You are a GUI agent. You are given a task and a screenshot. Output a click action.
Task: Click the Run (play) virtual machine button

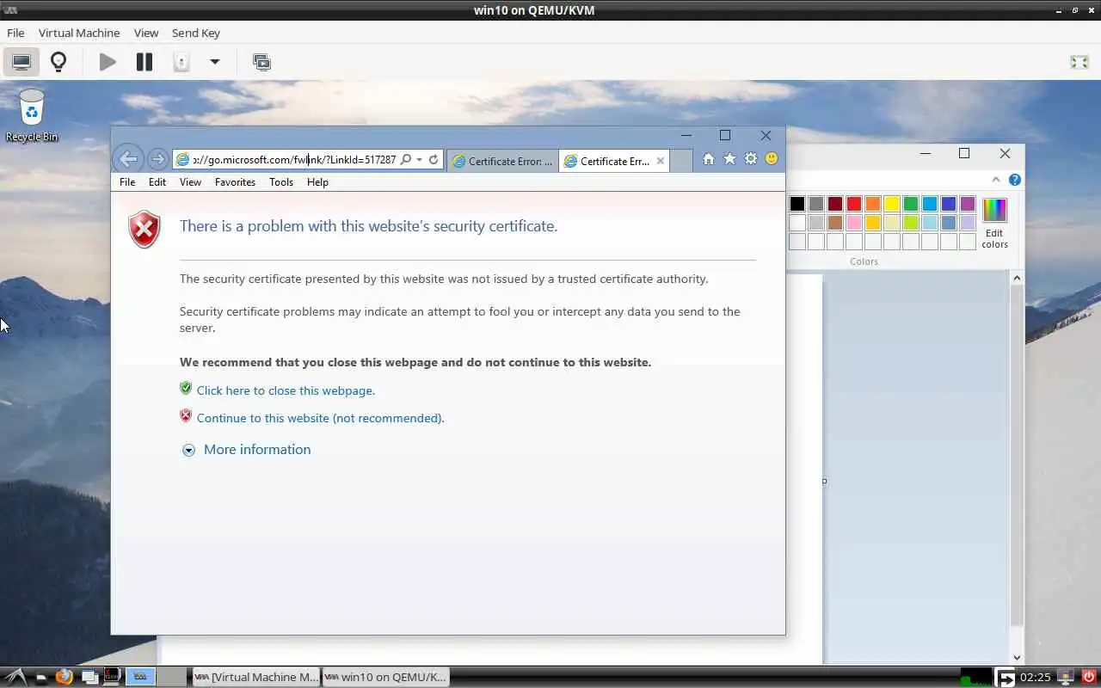(108, 62)
